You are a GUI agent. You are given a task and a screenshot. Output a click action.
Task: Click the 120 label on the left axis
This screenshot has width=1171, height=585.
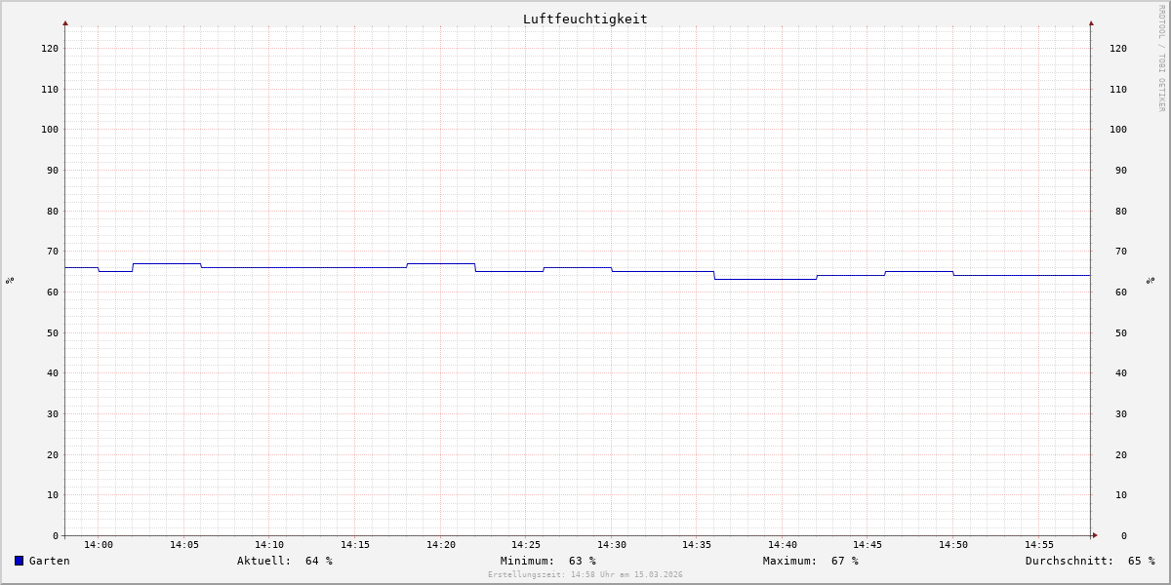[x=50, y=48]
